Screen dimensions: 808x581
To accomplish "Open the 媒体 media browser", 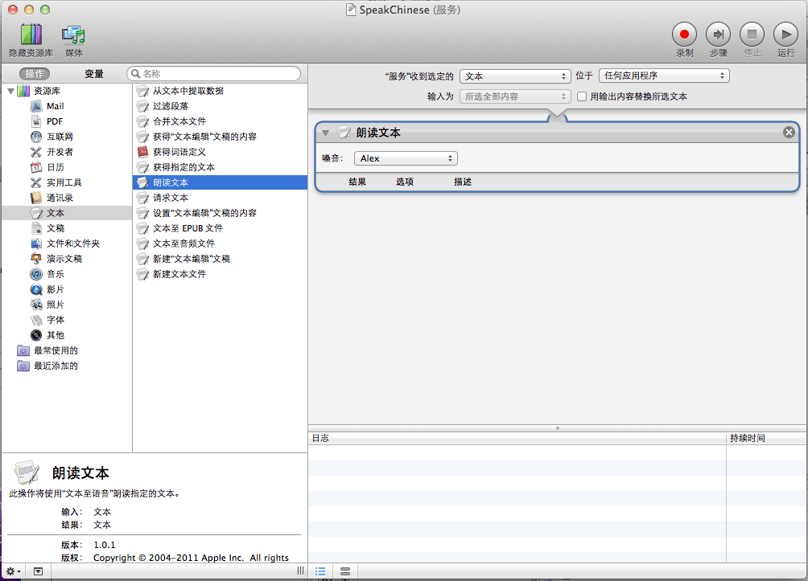I will [73, 35].
